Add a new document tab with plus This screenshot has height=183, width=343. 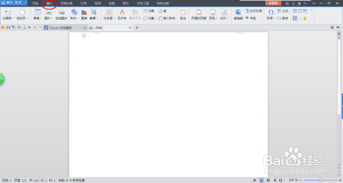coord(137,27)
